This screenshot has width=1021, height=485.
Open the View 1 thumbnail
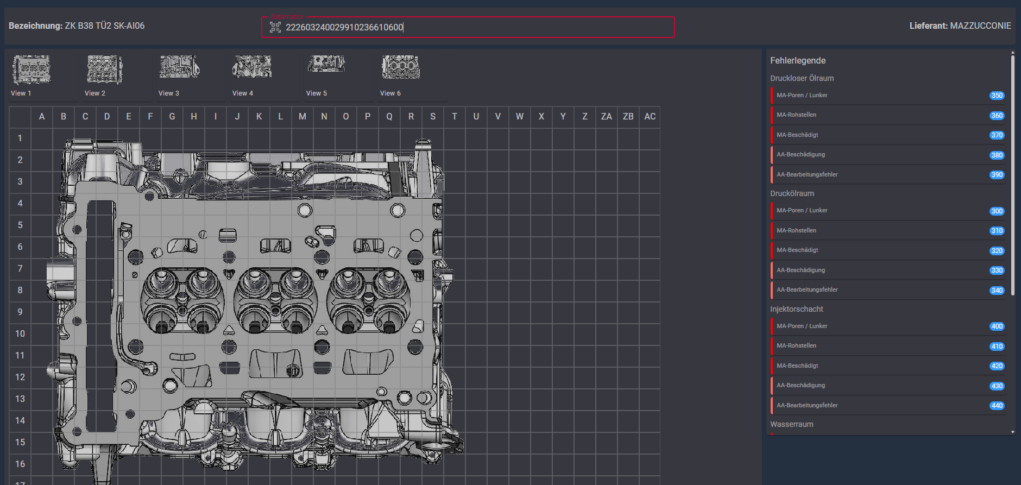(42, 77)
